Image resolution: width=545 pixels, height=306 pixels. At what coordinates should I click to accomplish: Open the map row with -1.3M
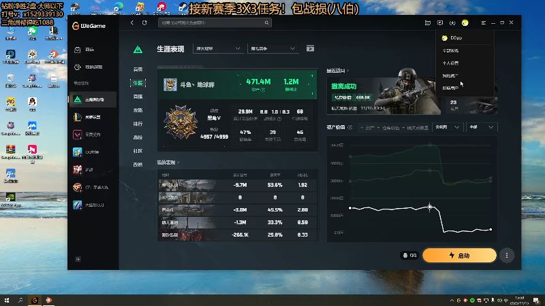coord(237,223)
